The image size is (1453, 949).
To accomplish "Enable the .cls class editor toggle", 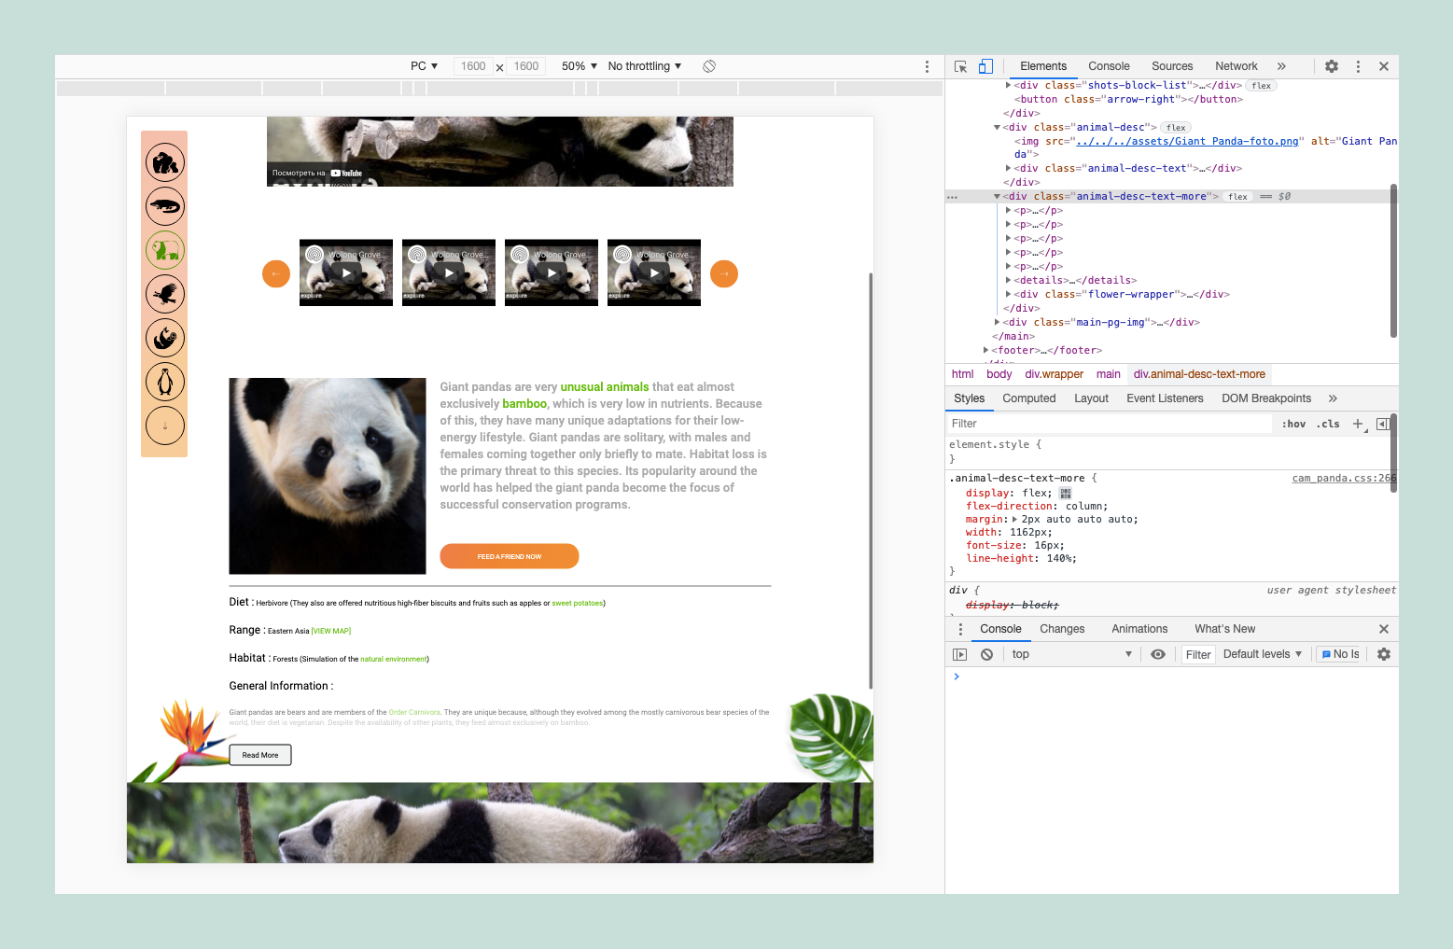I will point(1327,423).
